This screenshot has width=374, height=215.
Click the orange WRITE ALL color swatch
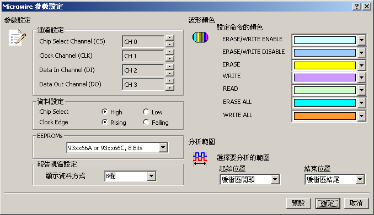[x=325, y=116]
